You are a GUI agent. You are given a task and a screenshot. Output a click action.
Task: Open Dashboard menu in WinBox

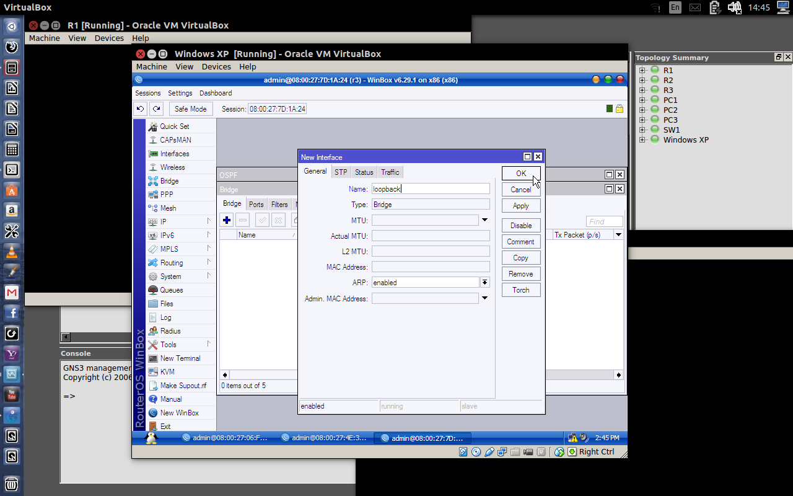click(x=216, y=93)
